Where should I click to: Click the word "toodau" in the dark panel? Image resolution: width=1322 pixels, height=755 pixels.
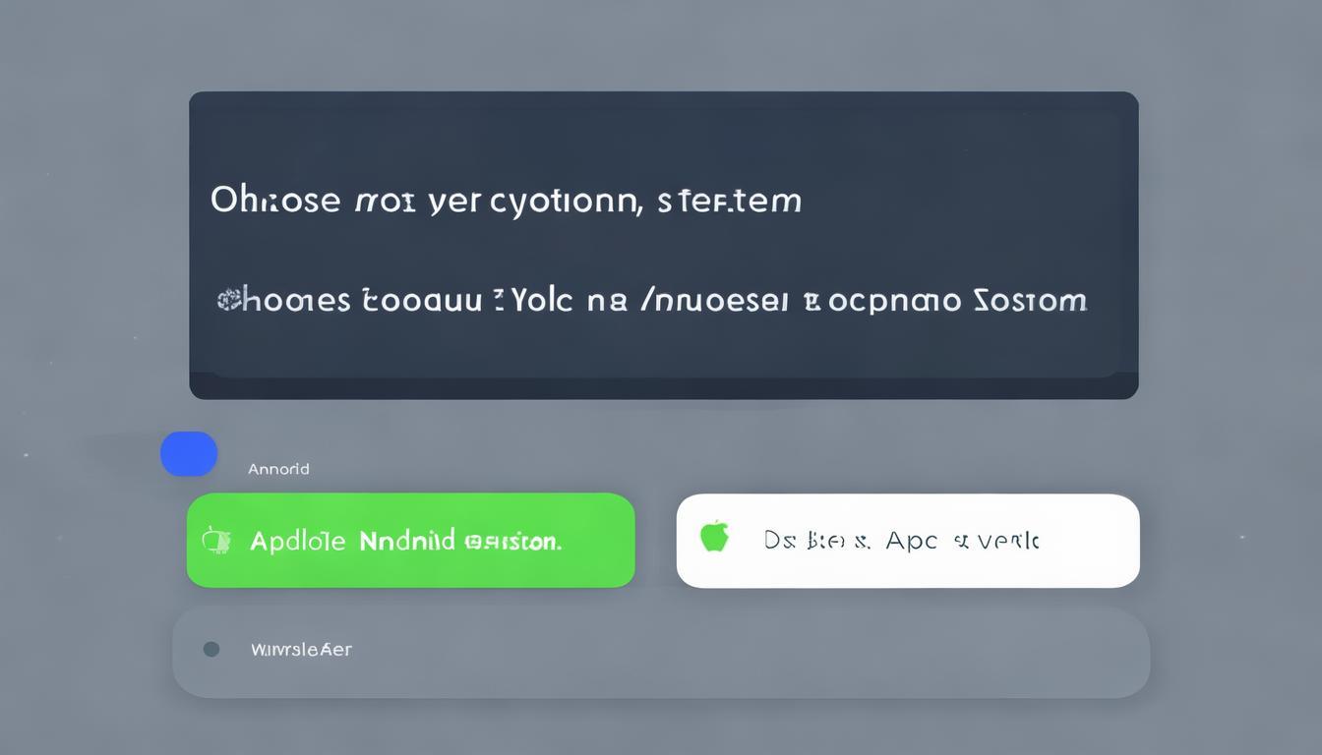421,300
